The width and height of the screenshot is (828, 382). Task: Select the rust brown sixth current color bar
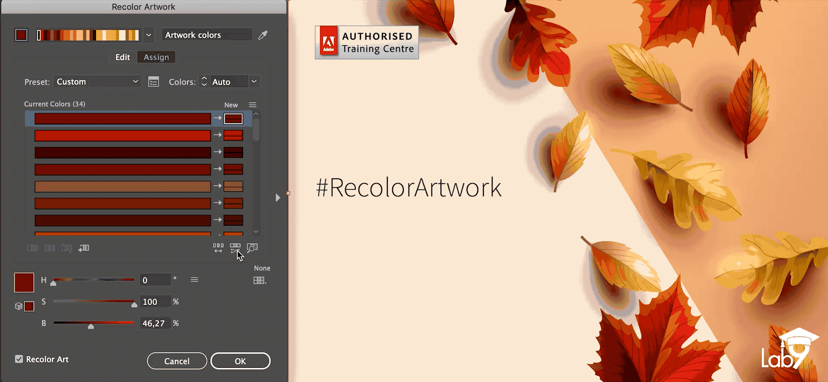[123, 203]
